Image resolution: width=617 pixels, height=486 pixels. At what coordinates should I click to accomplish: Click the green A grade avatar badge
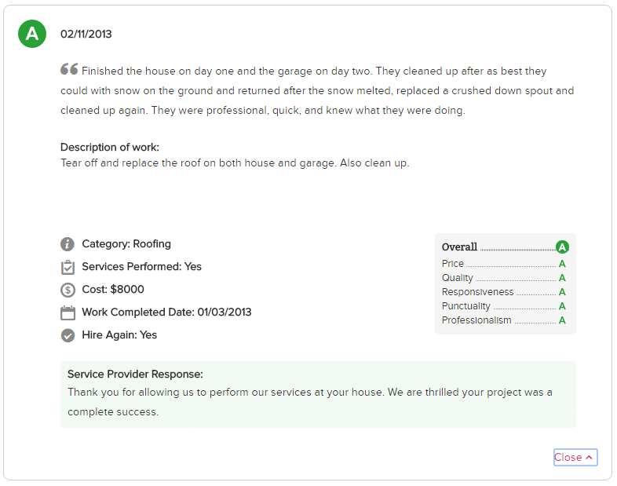point(32,34)
